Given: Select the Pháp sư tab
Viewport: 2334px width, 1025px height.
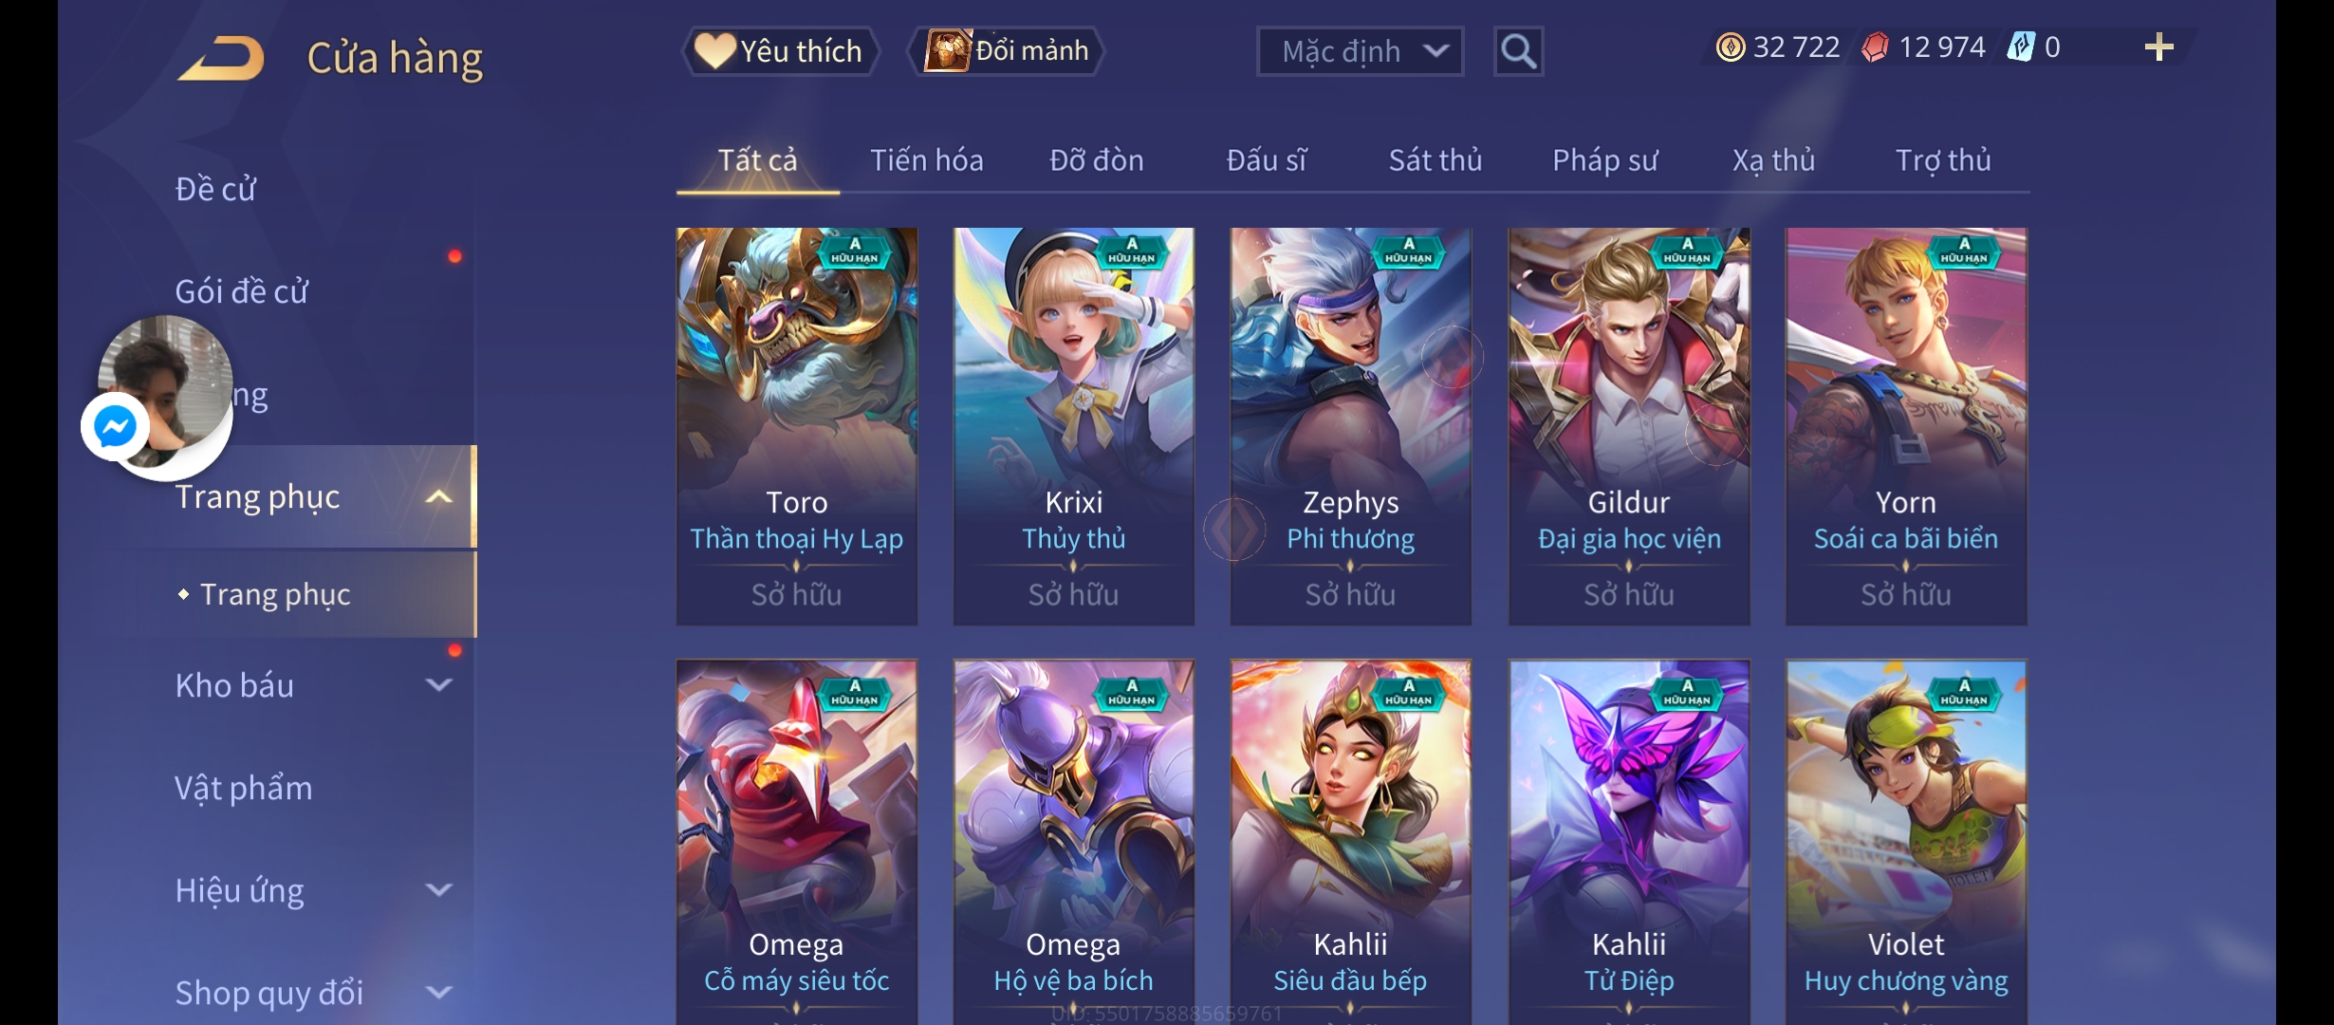Looking at the screenshot, I should 1604,160.
